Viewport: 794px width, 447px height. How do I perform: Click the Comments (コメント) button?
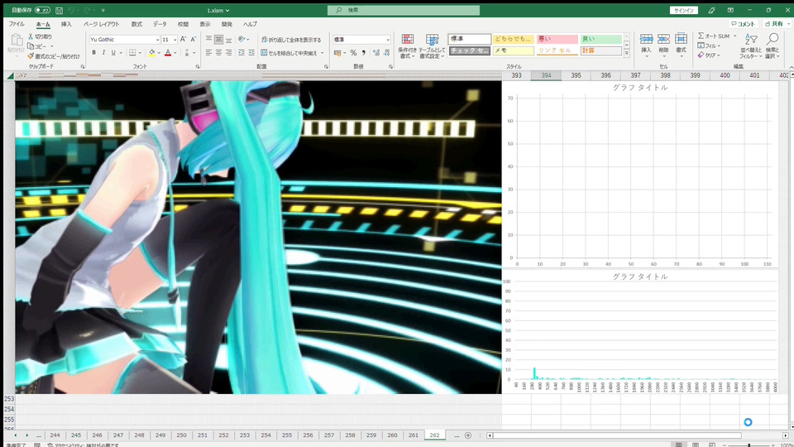tap(743, 24)
